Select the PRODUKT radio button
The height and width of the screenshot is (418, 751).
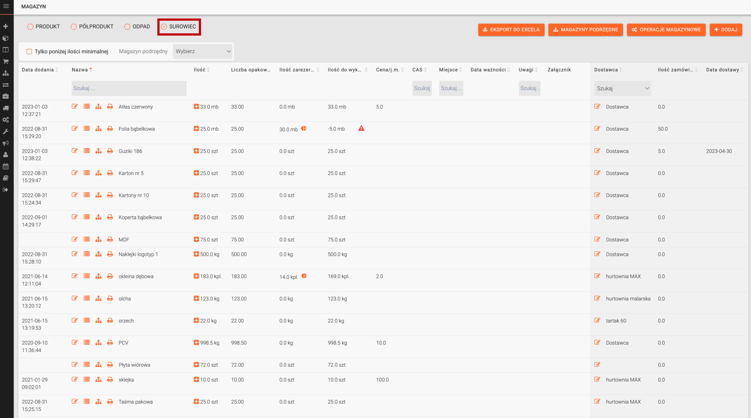coord(31,27)
